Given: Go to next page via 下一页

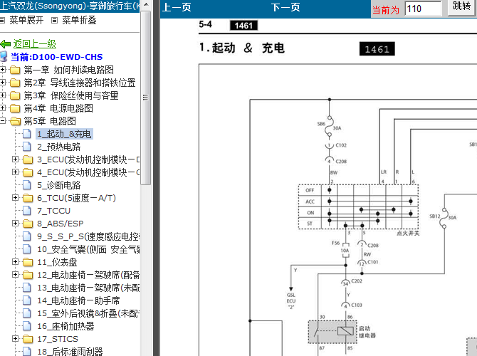Looking at the screenshot, I should (285, 7).
